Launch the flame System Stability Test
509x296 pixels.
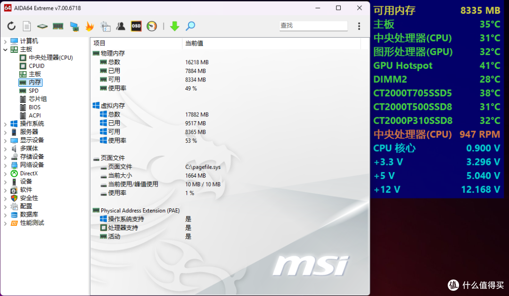pyautogui.click(x=90, y=26)
